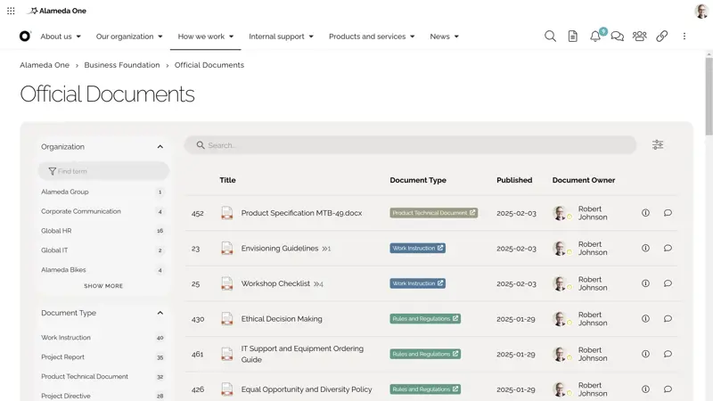
Task: Expand the News menu
Action: [x=444, y=37]
